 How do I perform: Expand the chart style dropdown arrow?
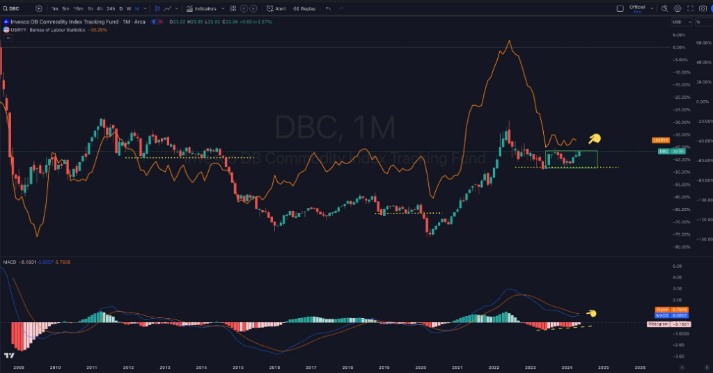[177, 8]
